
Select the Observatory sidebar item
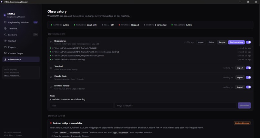(21, 59)
